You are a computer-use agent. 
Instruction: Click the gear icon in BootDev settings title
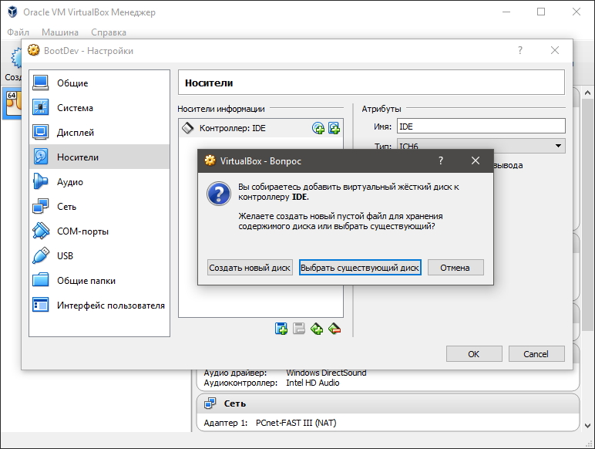[x=33, y=50]
